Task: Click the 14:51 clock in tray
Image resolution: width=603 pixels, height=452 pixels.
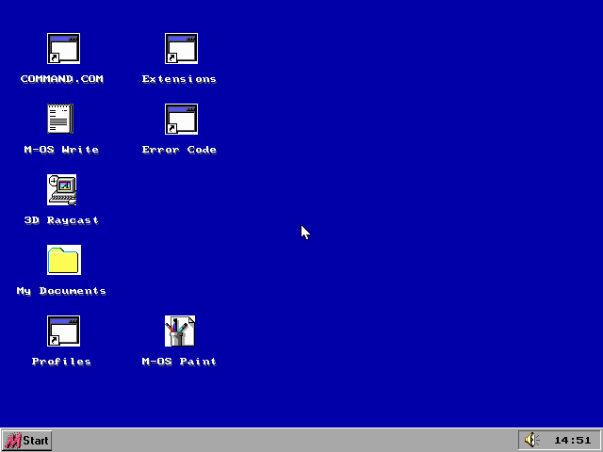Action: (x=572, y=441)
